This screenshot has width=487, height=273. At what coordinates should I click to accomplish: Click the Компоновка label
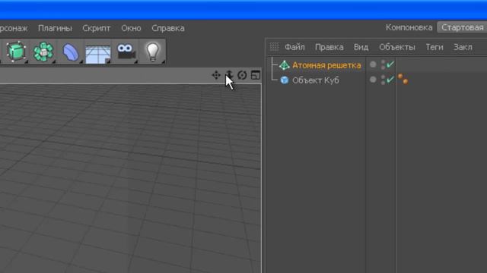[x=409, y=27]
